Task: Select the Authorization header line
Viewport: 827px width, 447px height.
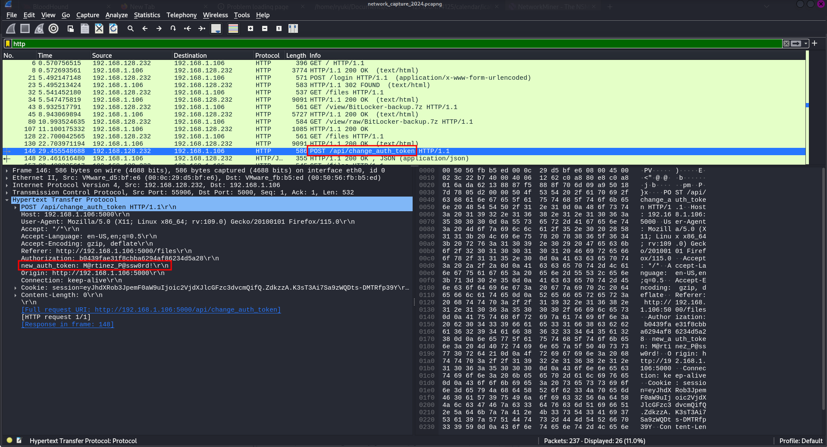Action: [120, 259]
